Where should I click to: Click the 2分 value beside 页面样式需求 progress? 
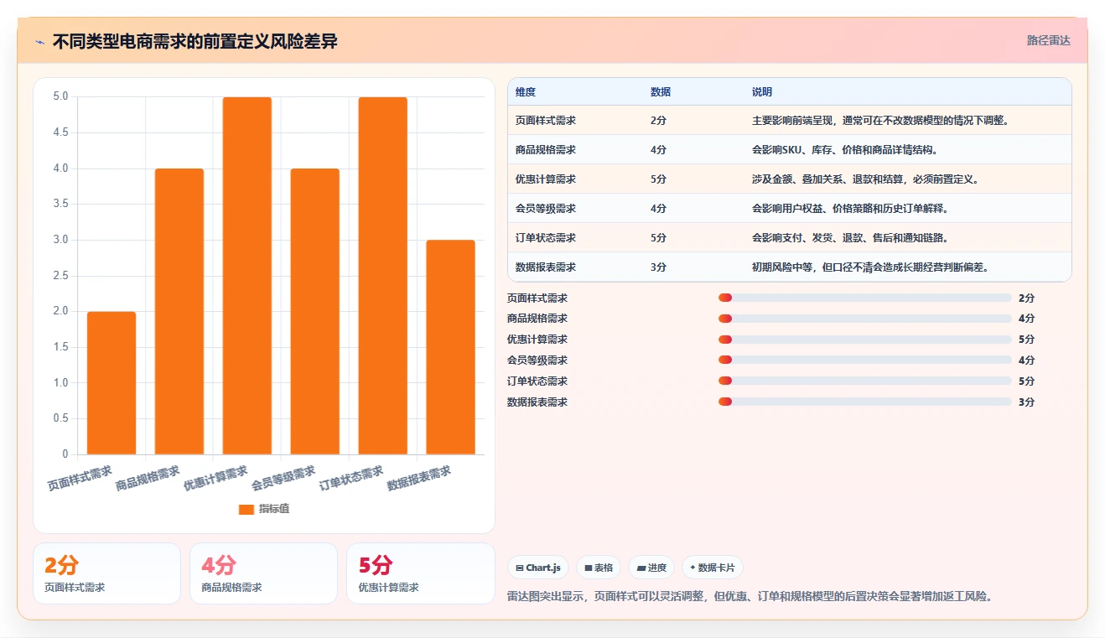click(x=1026, y=298)
